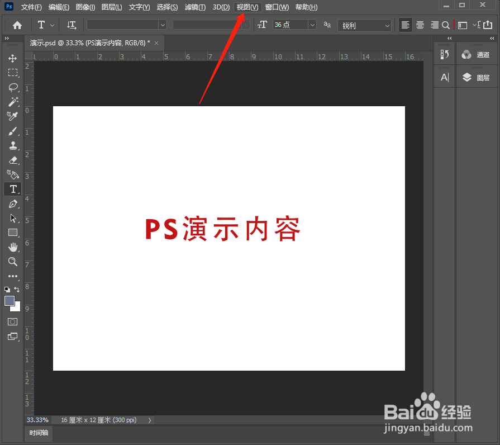Center align the text
This screenshot has width=500, height=445.
[420, 25]
